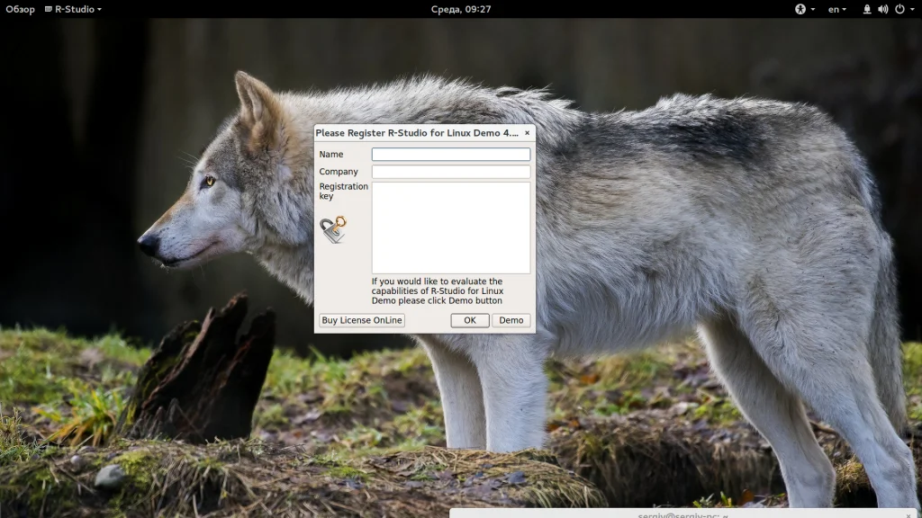The image size is (922, 518).
Task: Open the Обзор activities overview
Action: tap(20, 9)
